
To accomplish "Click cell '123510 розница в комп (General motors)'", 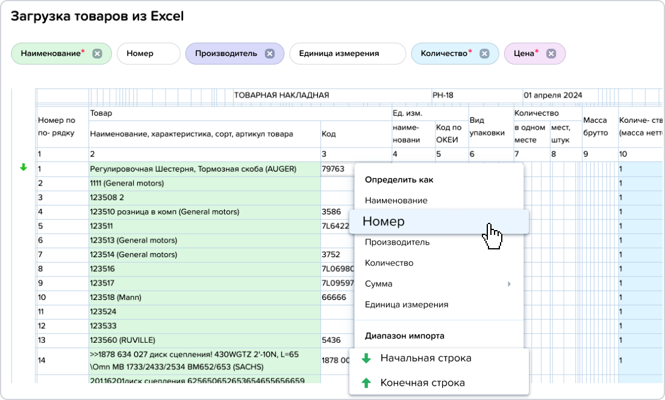I will coord(204,211).
